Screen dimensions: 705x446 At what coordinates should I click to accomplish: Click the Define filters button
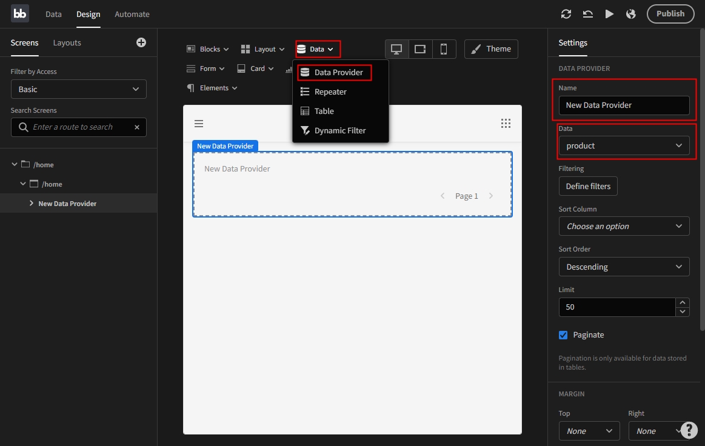pyautogui.click(x=588, y=186)
